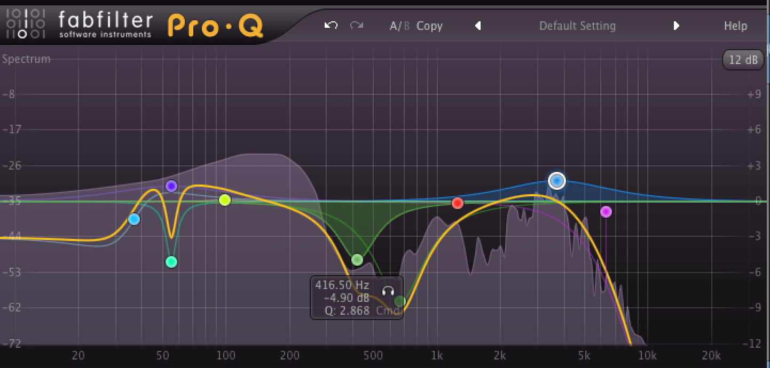
Task: Load the next preset with the right arrow
Action: tap(677, 26)
